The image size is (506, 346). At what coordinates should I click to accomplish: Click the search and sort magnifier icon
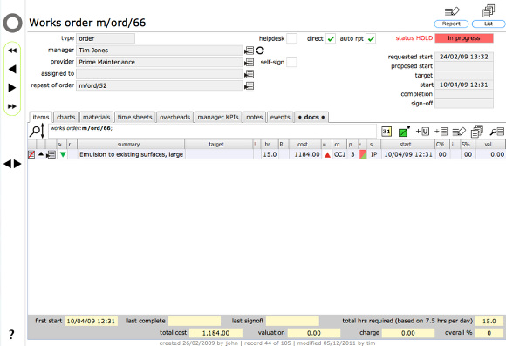(38, 132)
